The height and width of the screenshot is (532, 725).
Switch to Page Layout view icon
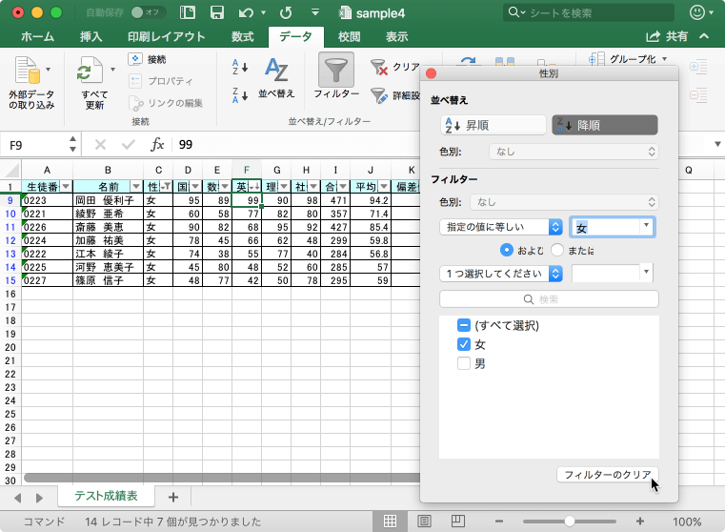(x=424, y=522)
